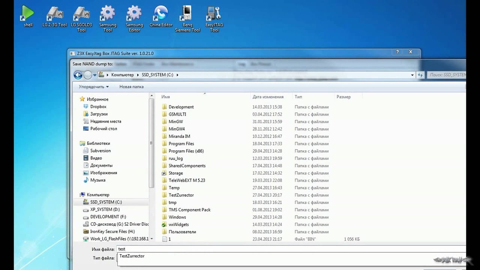The image size is (480, 270).
Task: Open the Subversion library
Action: 100,151
